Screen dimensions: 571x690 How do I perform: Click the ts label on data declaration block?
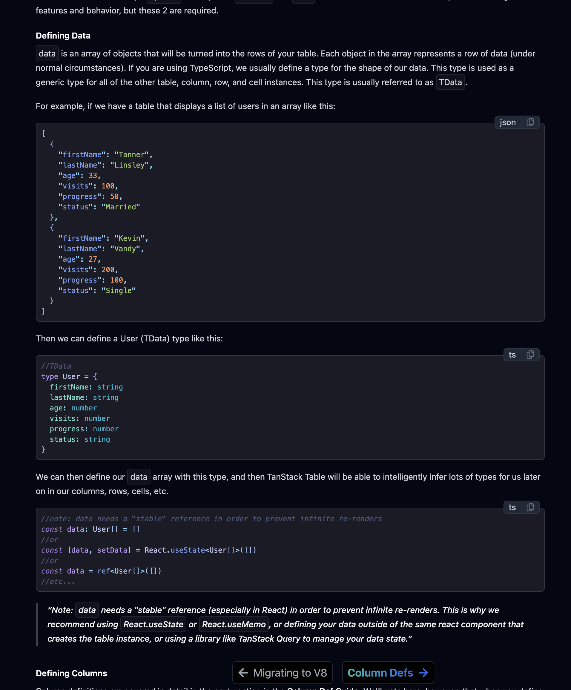(512, 507)
